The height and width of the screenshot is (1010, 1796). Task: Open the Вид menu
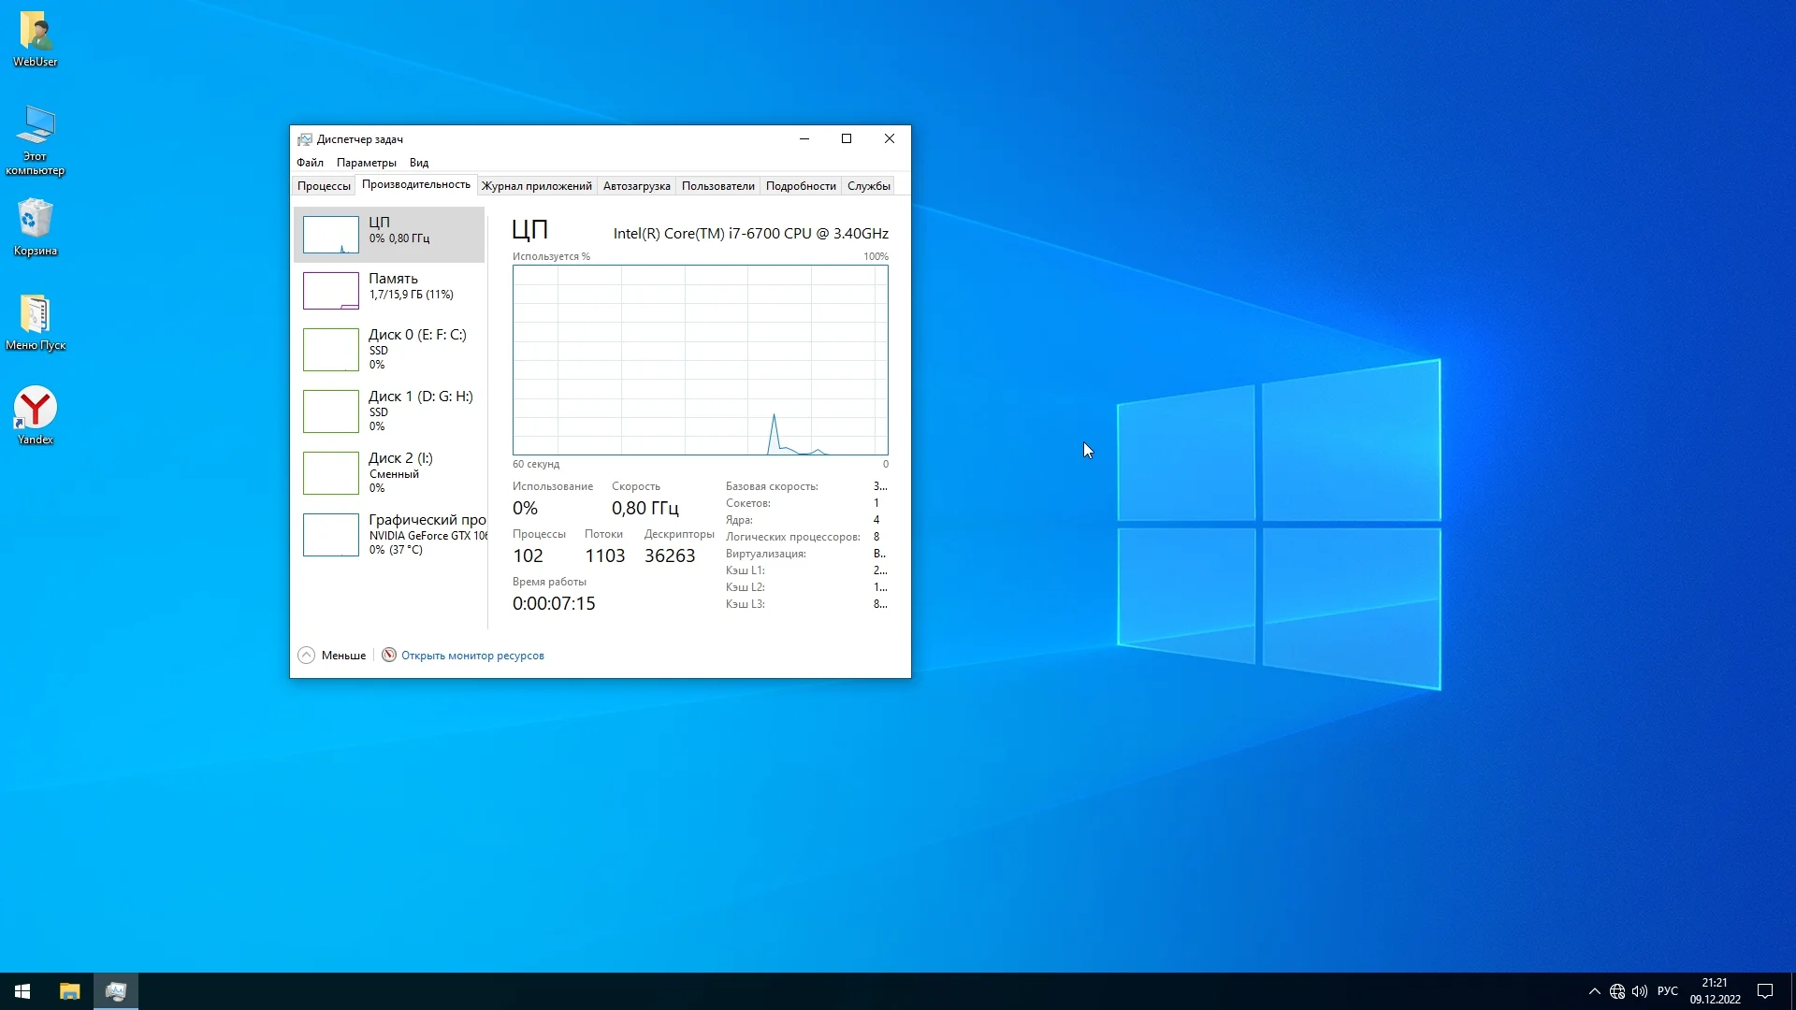419,163
